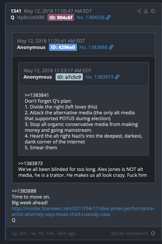Open post link No. 1383873
162x244 pixels.
coord(99,77)
